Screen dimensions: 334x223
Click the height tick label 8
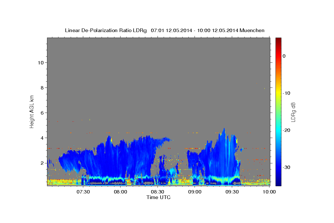[42, 88]
